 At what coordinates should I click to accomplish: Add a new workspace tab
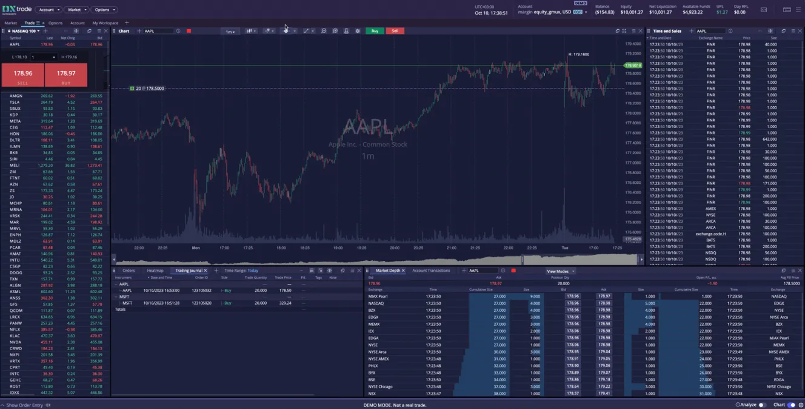coord(127,23)
